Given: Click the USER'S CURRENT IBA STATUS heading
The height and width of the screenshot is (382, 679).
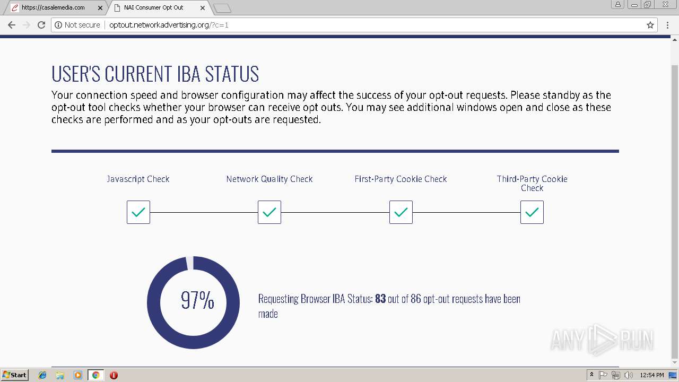Looking at the screenshot, I should (x=155, y=74).
